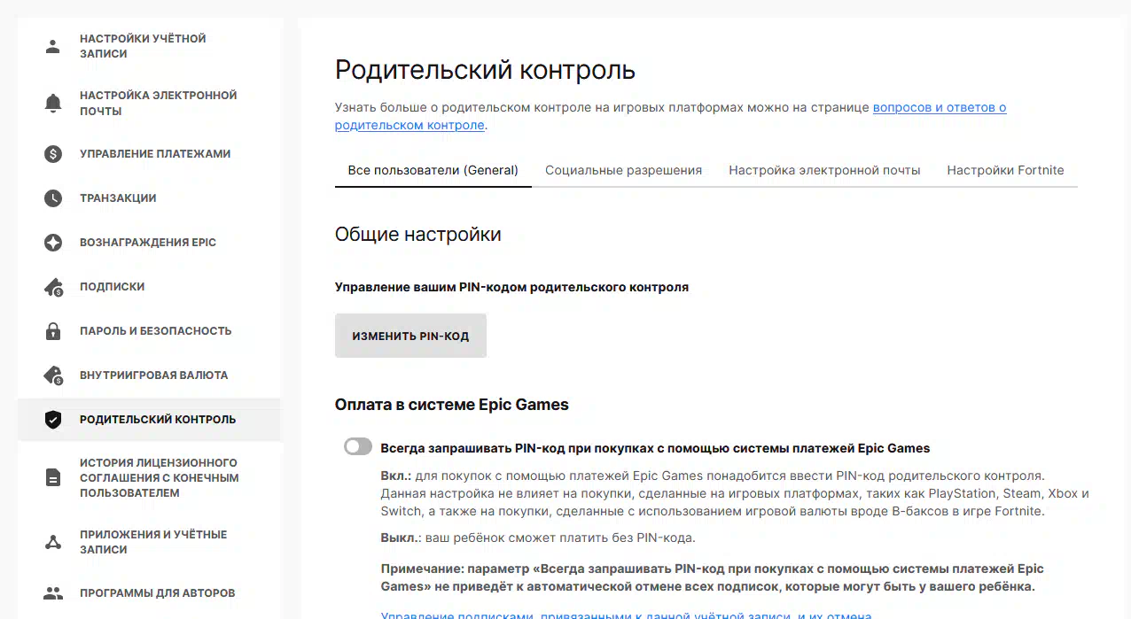Screen dimensions: 1131x619
Task: Select the Epic rewards star icon
Action: tap(53, 243)
